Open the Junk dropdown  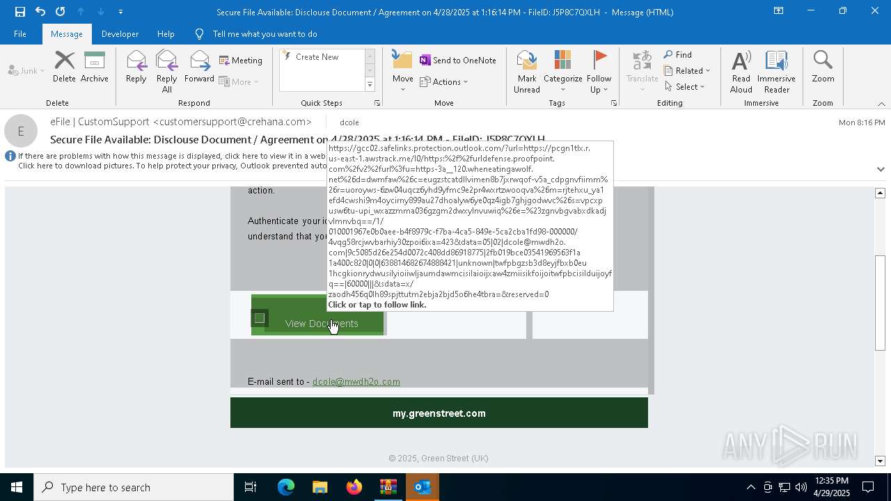(x=26, y=70)
